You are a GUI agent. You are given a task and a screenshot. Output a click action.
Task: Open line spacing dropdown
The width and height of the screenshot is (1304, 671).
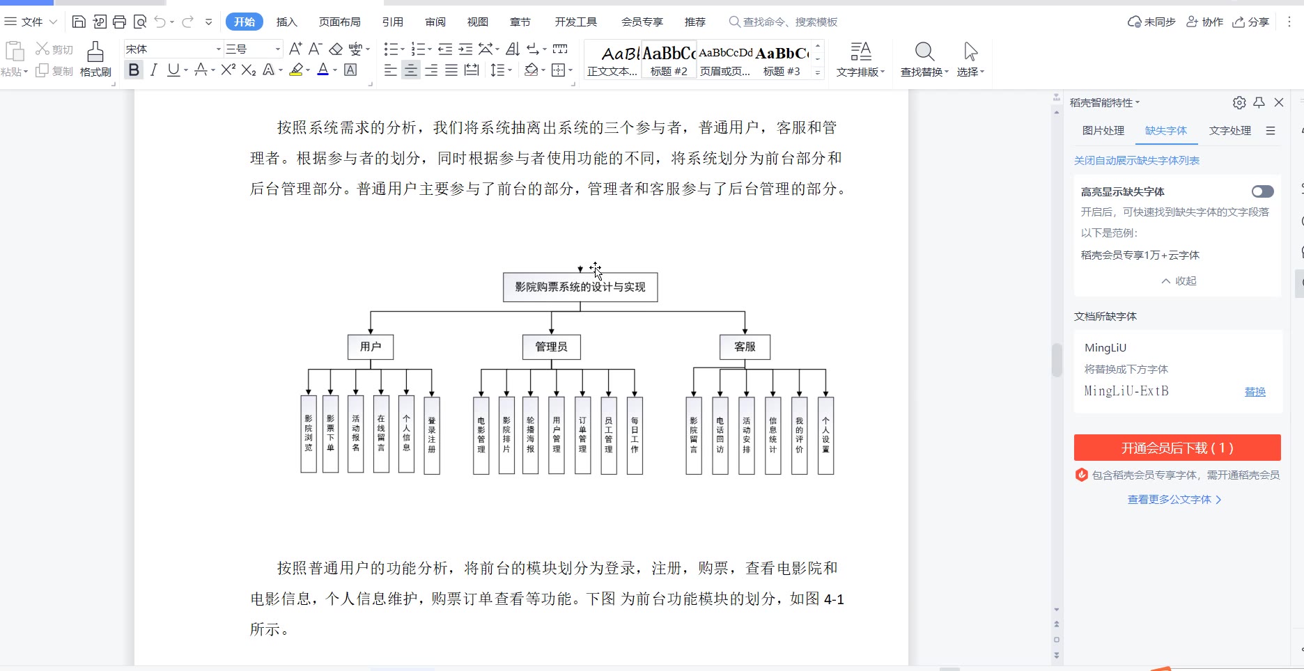point(510,70)
